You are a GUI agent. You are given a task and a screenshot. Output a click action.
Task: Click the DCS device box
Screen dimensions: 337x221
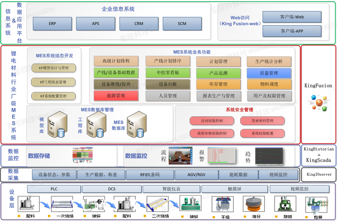coord(112,189)
